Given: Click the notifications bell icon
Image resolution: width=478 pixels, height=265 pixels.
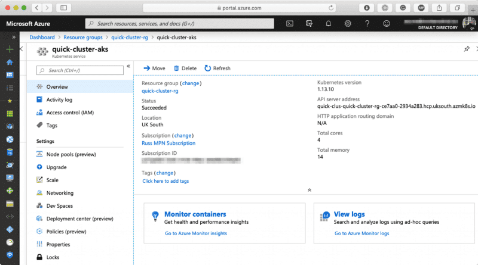Looking at the screenshot, I should (x=329, y=24).
